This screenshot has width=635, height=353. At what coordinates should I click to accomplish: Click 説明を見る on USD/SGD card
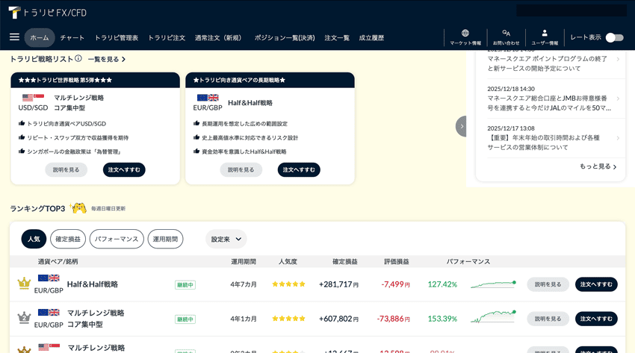pyautogui.click(x=66, y=170)
